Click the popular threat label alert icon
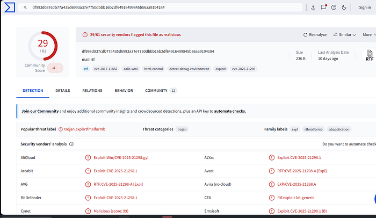Image resolution: width=376 pixels, height=218 pixels. point(61,129)
